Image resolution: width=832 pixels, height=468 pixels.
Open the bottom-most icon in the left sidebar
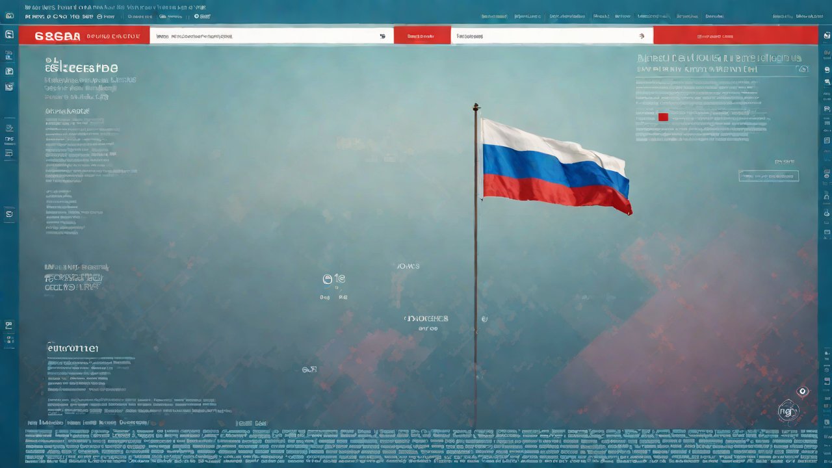click(9, 339)
